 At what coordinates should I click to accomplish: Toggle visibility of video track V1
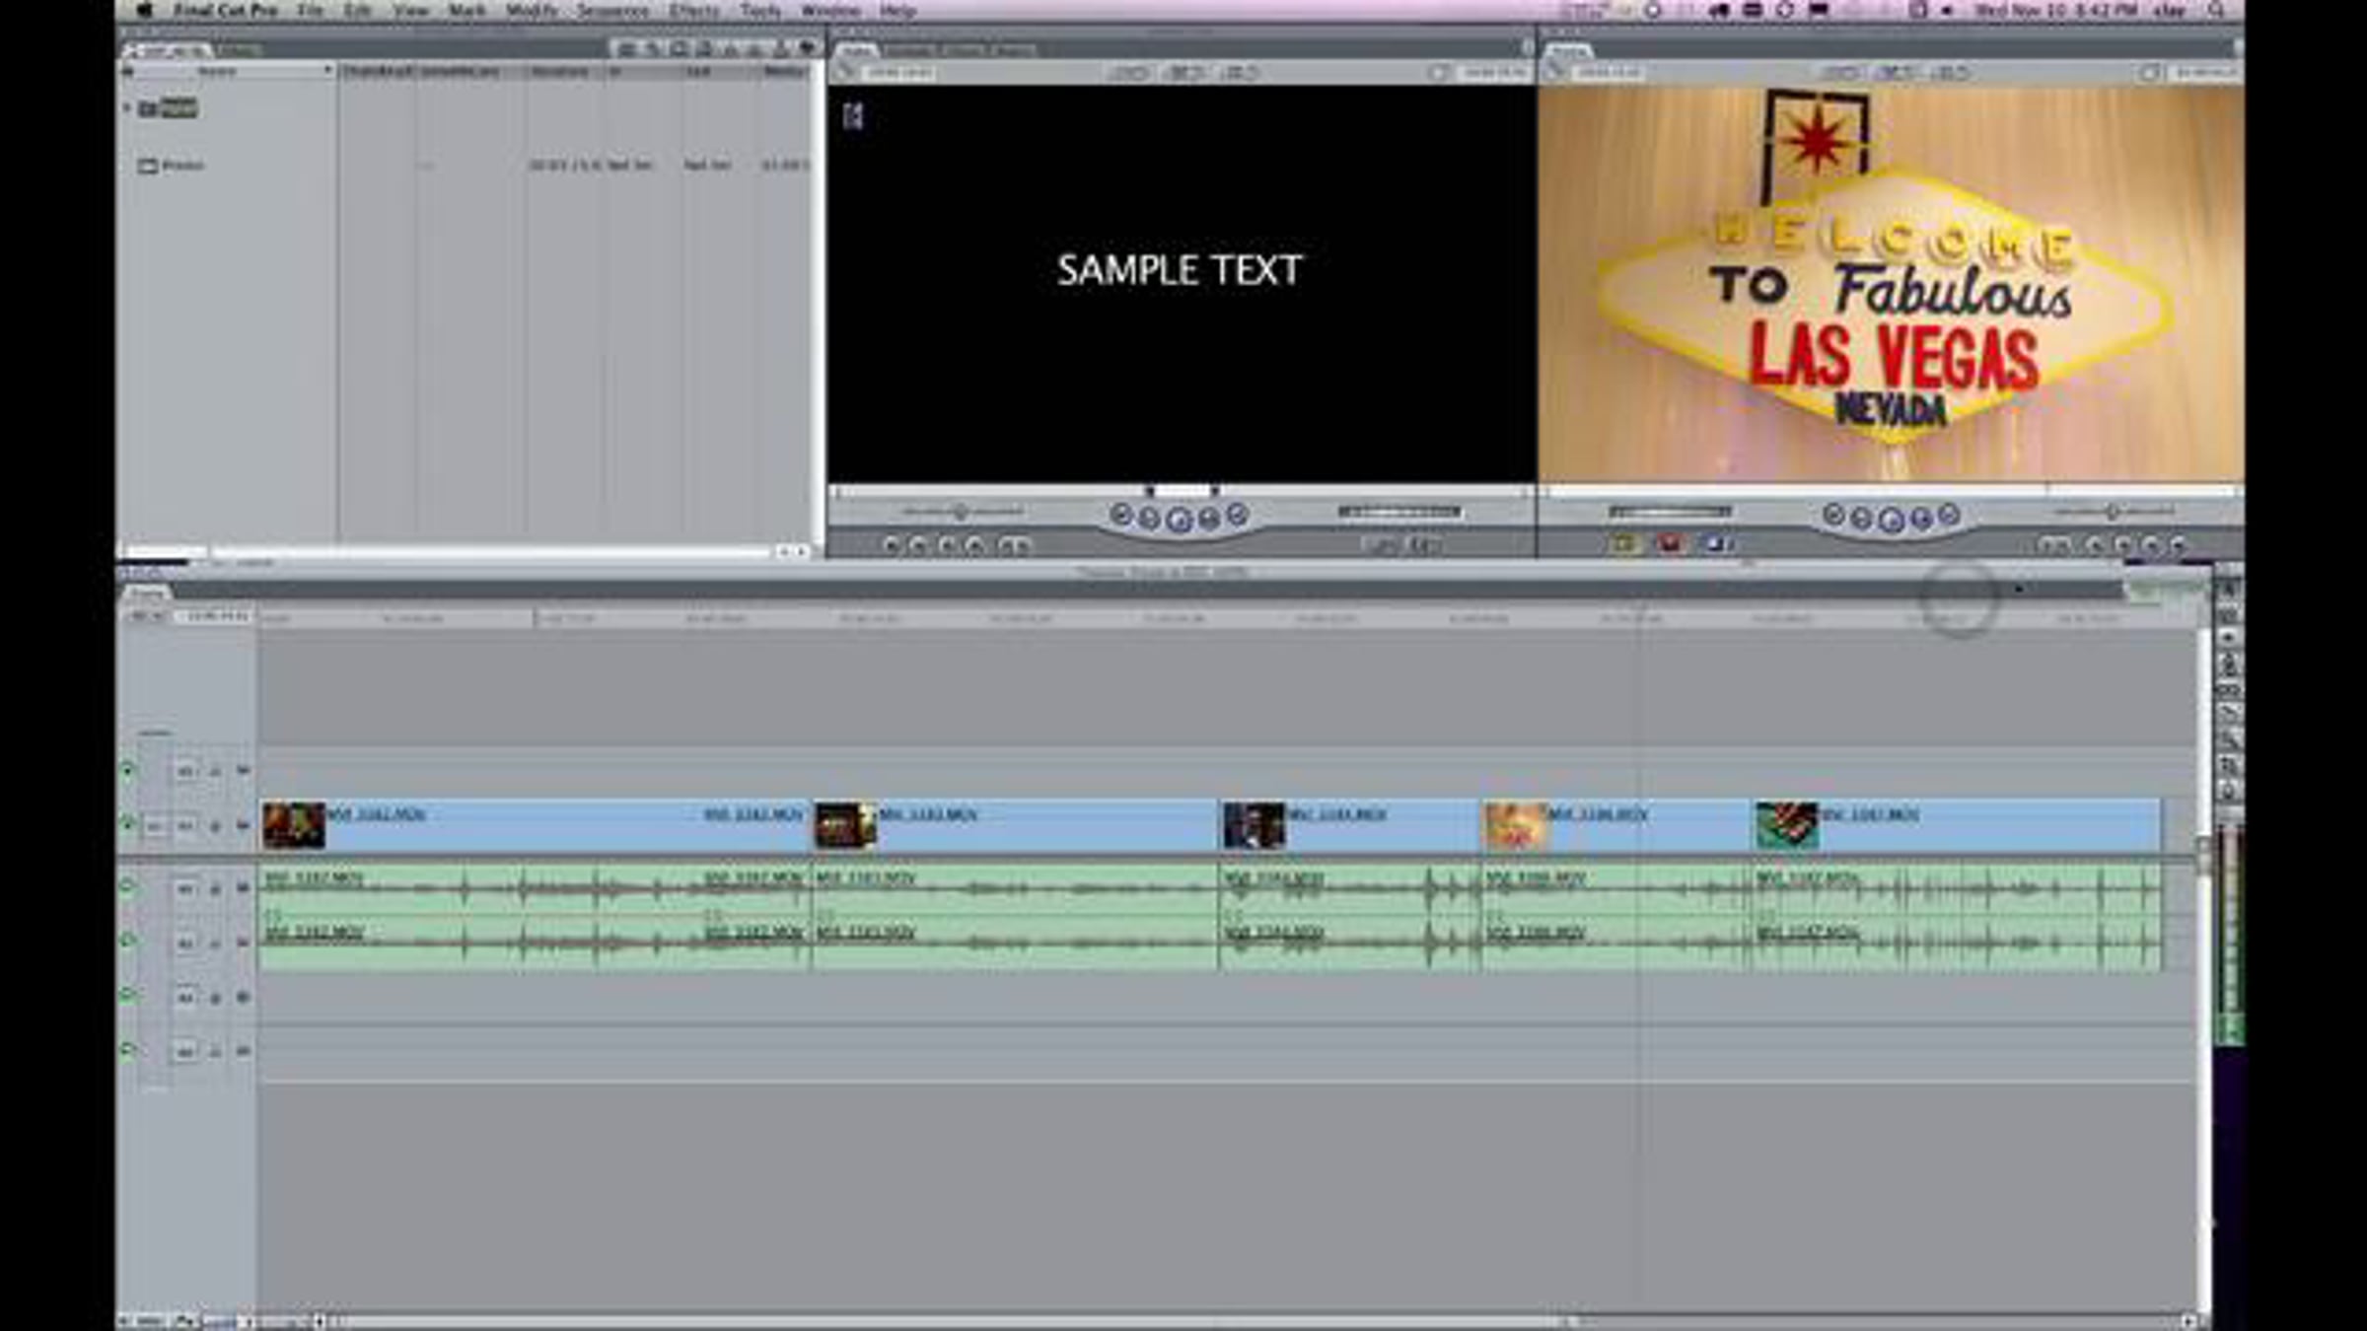coord(126,824)
